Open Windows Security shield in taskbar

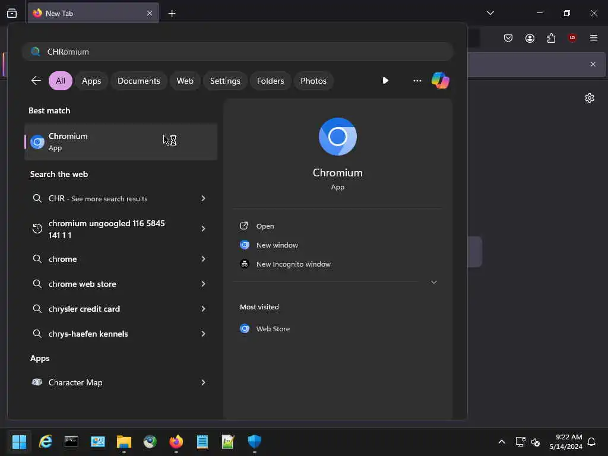point(254,442)
